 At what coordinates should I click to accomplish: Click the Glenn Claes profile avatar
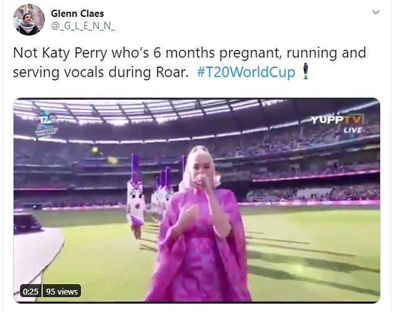tap(28, 19)
